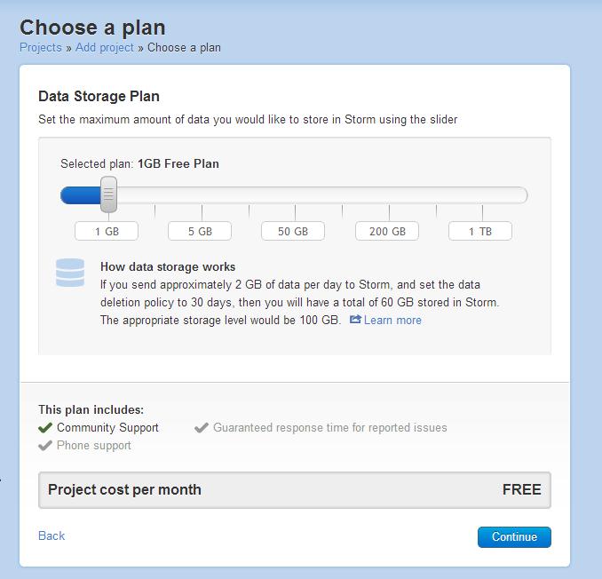Open the Learn more link

coord(392,320)
